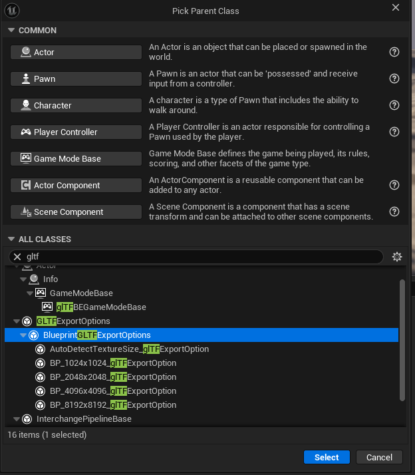Screen dimensions: 415x475
Task: Click the help icon next to Actor description
Action: tap(394, 52)
